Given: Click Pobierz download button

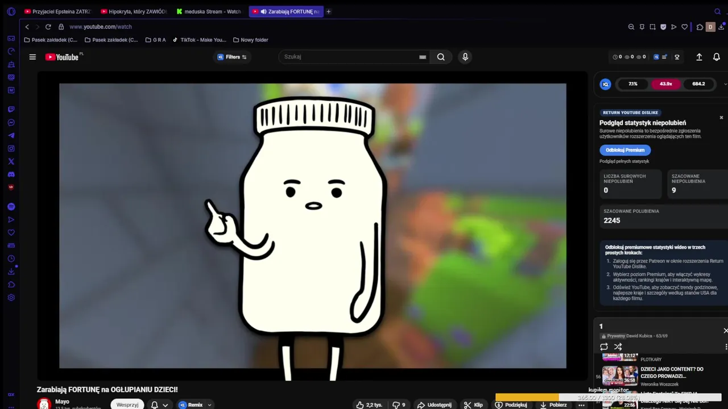Looking at the screenshot, I should tap(553, 405).
